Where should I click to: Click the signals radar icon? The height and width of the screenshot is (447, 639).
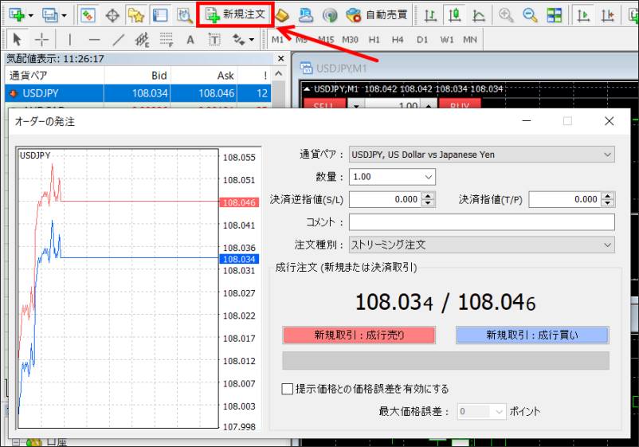coord(330,15)
